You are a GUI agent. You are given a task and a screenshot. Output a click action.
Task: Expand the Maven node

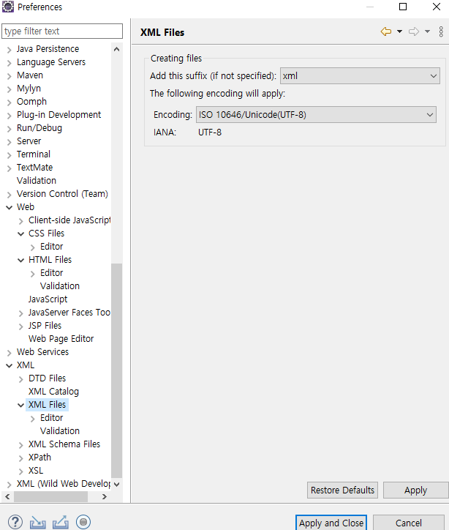(x=9, y=76)
